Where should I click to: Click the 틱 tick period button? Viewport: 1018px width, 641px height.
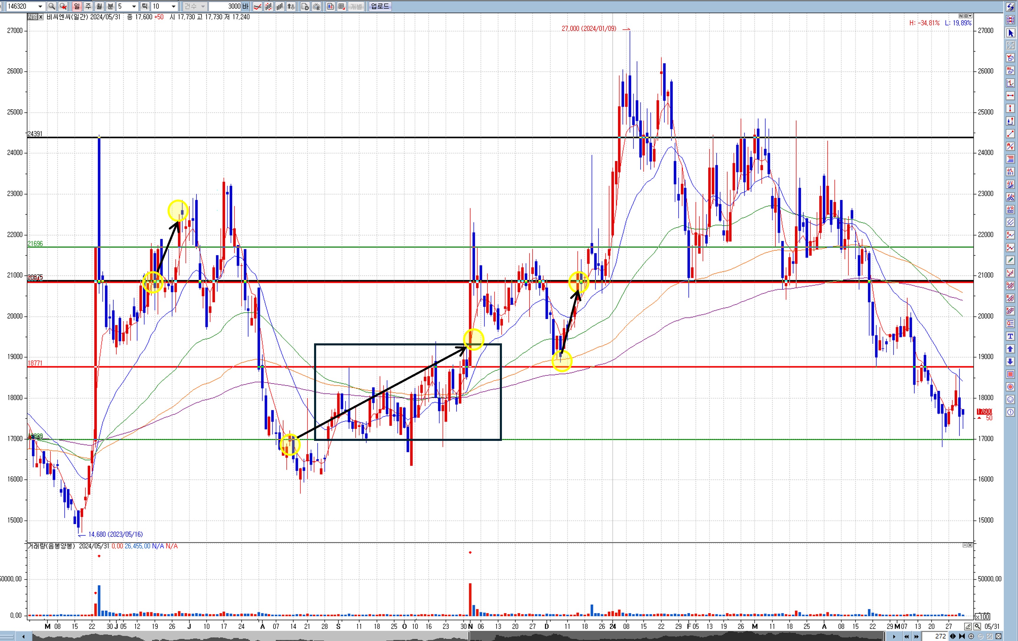145,6
